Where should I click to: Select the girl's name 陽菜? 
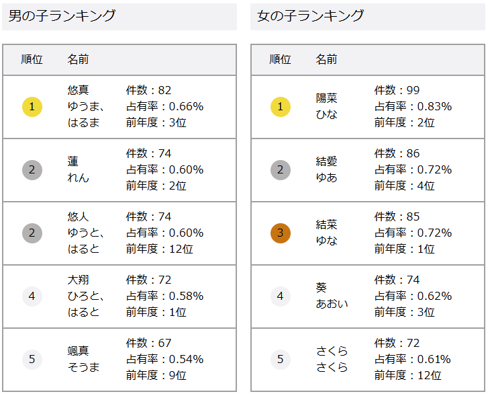(326, 98)
